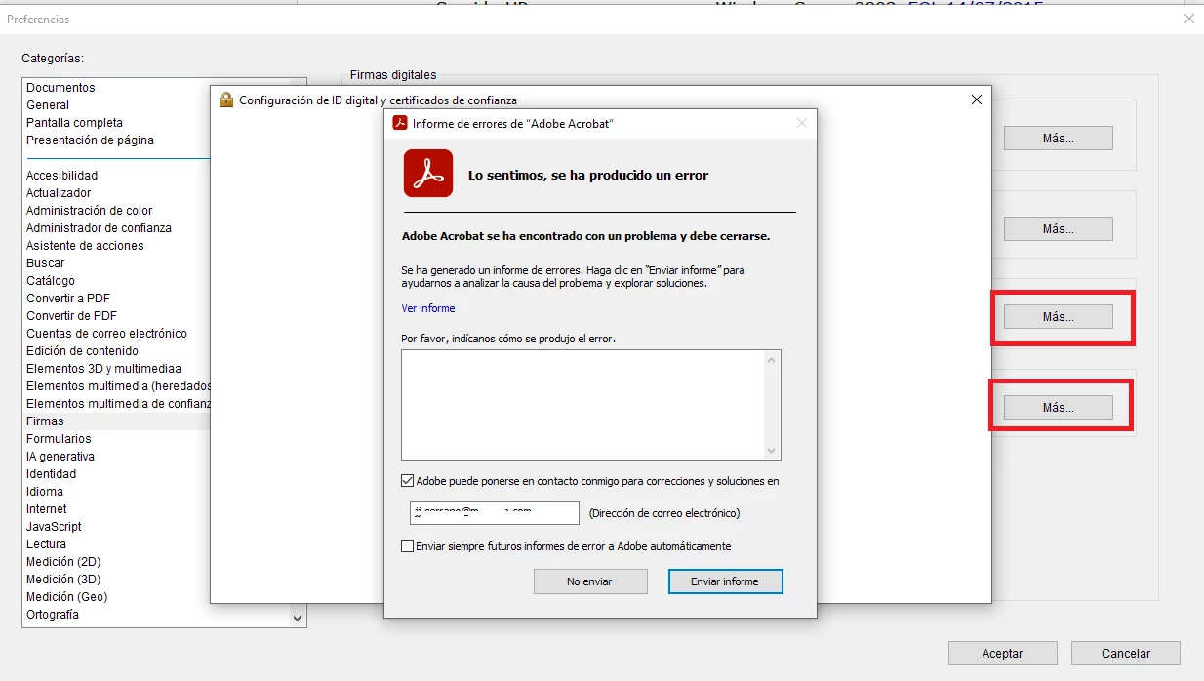The height and width of the screenshot is (681, 1204).
Task: Click the up arrow of the description box scrollbar
Action: coord(773,360)
